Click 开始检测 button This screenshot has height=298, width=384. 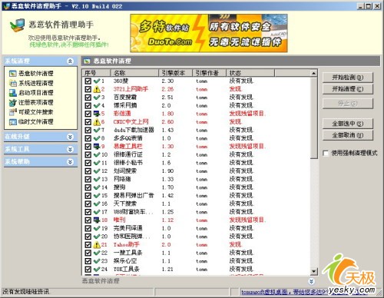tap(348, 78)
